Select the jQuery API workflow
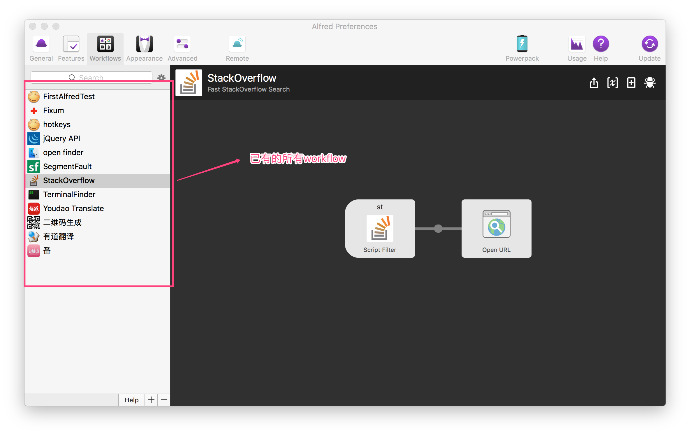The width and height of the screenshot is (690, 435). tap(98, 138)
